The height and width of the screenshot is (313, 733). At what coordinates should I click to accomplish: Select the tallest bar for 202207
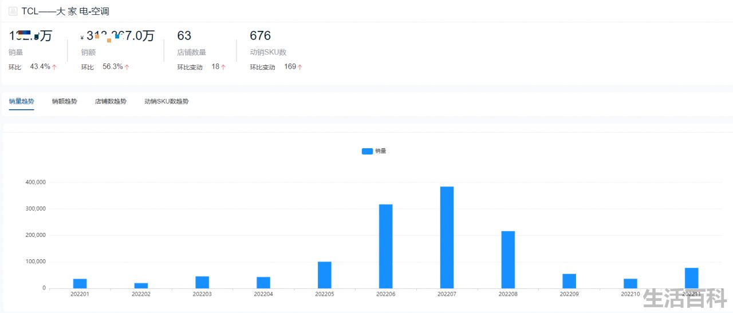(447, 237)
